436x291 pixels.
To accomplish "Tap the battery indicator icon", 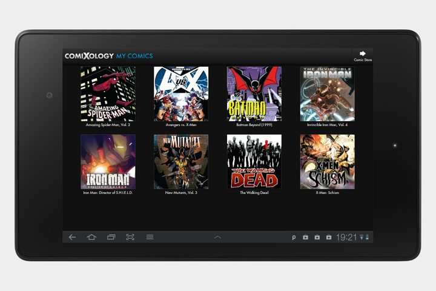I will pos(368,237).
